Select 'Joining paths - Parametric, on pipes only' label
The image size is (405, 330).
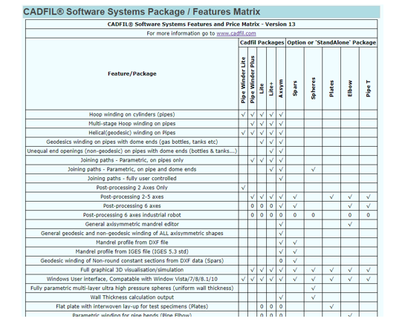coord(132,160)
